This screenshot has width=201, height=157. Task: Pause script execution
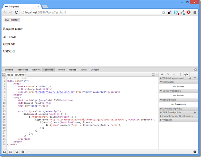[162, 74]
